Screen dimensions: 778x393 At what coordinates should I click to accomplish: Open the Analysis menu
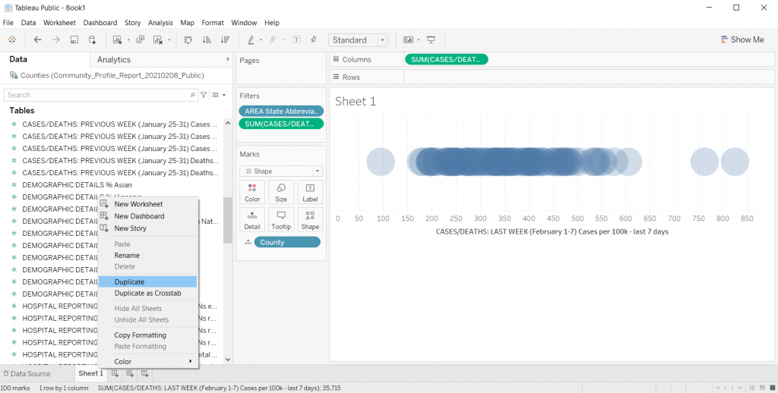pos(160,23)
